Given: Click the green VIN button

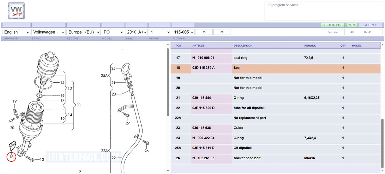Looking at the screenshot, I should [352, 25].
